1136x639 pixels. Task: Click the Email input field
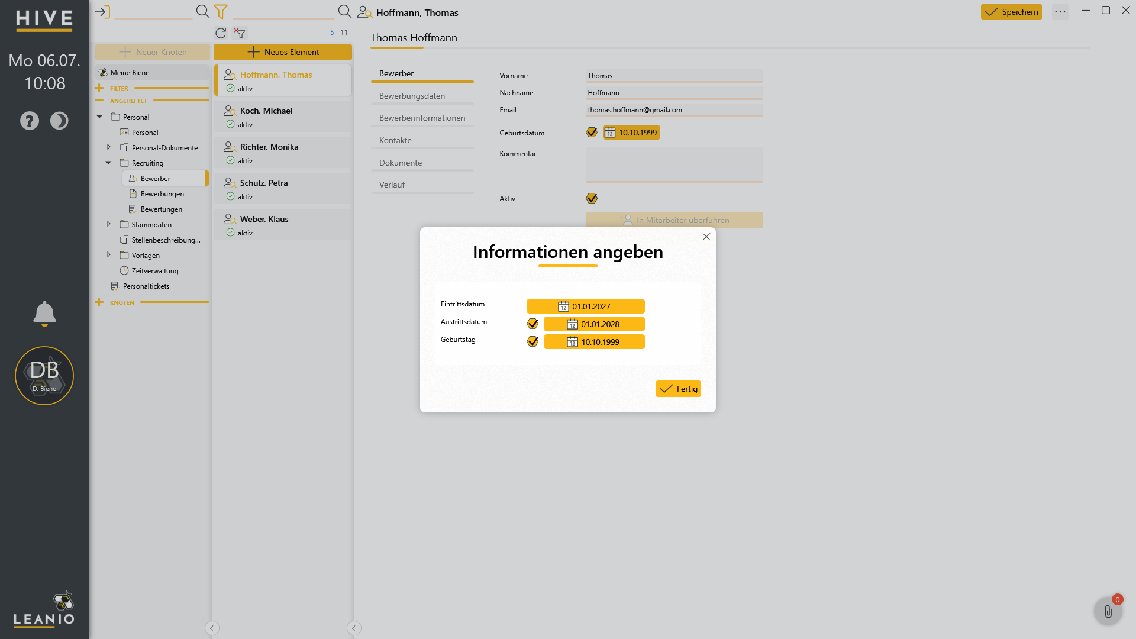tap(674, 110)
